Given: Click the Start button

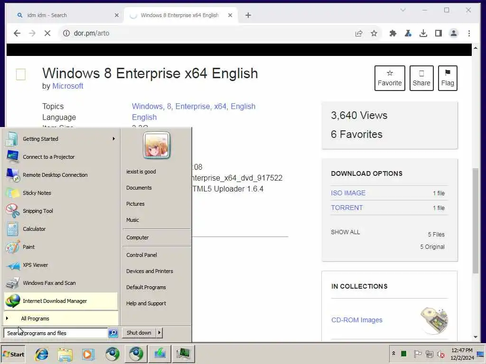Looking at the screenshot, I should [x=13, y=355].
